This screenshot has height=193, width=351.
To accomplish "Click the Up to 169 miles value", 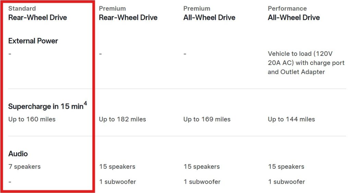I will pos(207,119).
